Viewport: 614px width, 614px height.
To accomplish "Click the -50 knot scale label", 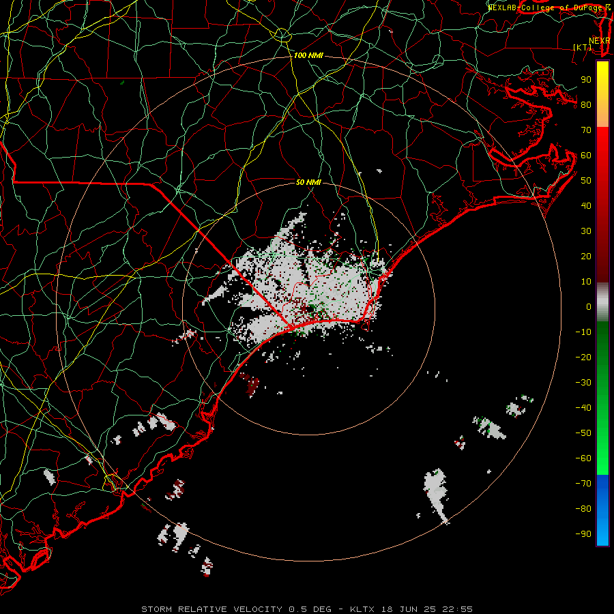I will click(x=583, y=433).
